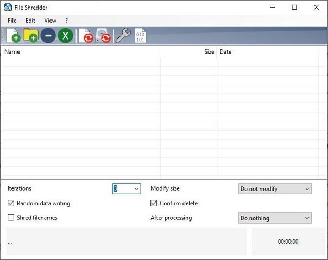Viewport: 328px width, 260px height.
Task: Open settings with the wrench icon
Action: click(123, 36)
